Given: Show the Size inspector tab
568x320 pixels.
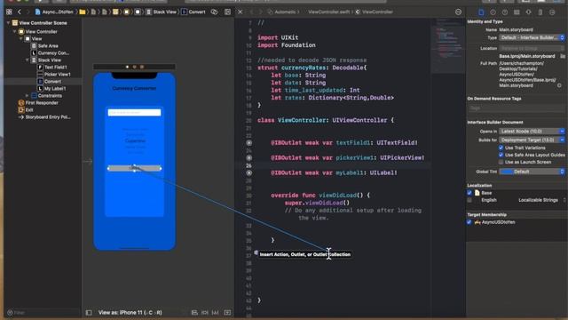Looking at the screenshot, I should 540,12.
